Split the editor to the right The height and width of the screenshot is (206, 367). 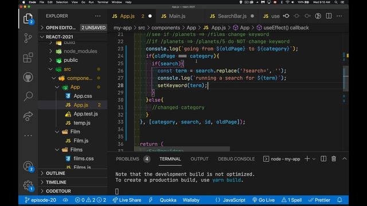point(329,16)
